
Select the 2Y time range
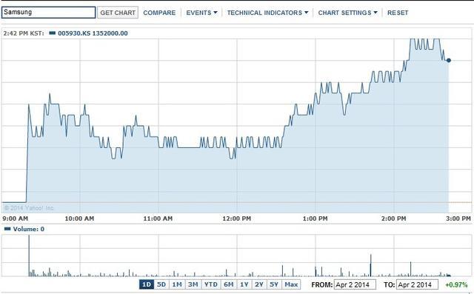click(259, 284)
